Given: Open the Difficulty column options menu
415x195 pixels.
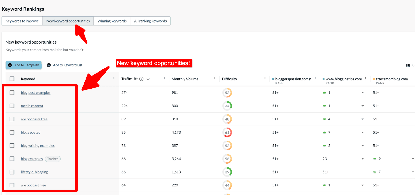Looking at the screenshot, I should click(x=265, y=79).
